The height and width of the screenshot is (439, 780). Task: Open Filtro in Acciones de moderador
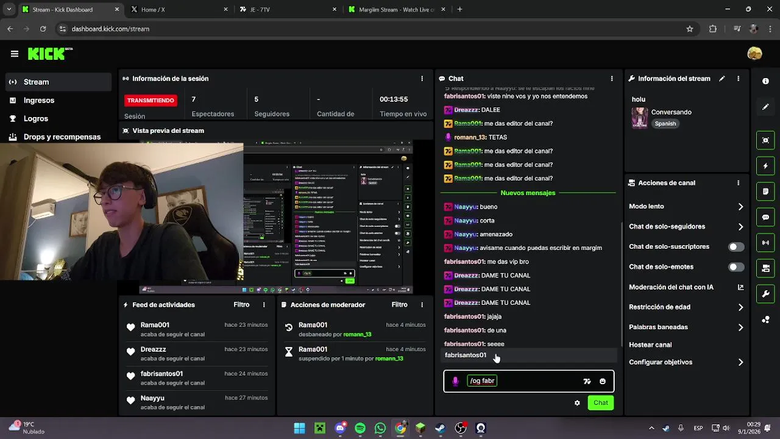coord(399,305)
